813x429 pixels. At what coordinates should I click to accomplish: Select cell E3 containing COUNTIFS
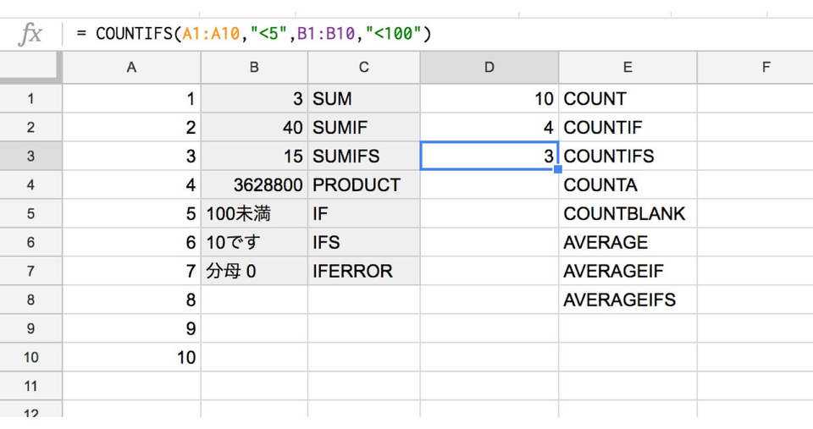tap(628, 156)
